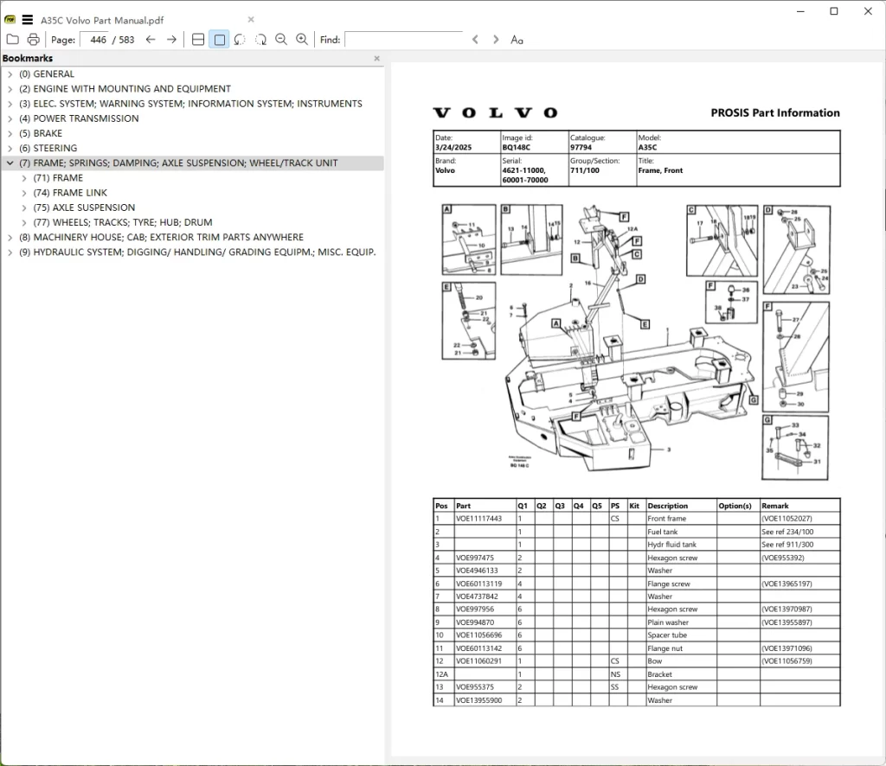886x766 pixels.
Task: Click the 'Spacer tube' description
Action: (667, 635)
